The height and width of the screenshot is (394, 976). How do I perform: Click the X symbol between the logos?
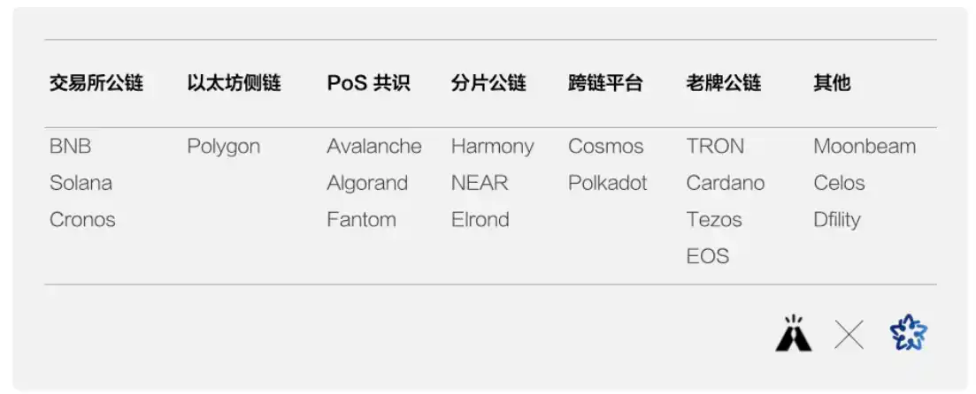point(849,336)
